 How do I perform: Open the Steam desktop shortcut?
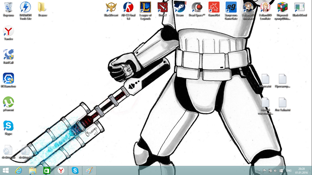pyautogui.click(x=179, y=7)
